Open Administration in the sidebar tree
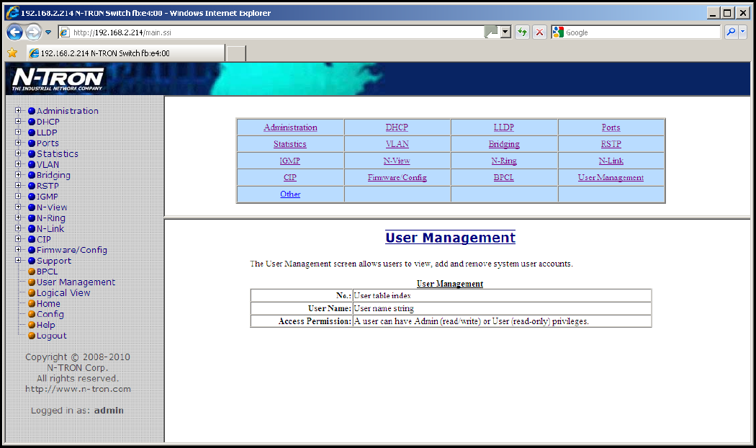The height and width of the screenshot is (448, 756). tap(68, 111)
